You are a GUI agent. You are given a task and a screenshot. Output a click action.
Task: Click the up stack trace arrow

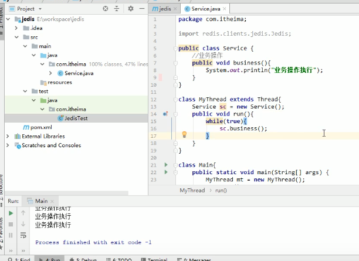23,213
